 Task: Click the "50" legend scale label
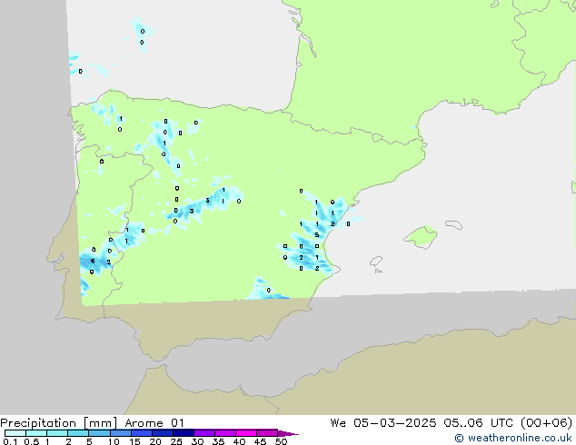pos(281,441)
